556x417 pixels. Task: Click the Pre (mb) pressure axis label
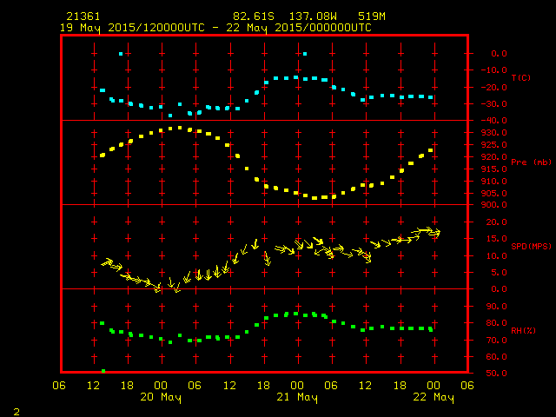coord(531,162)
